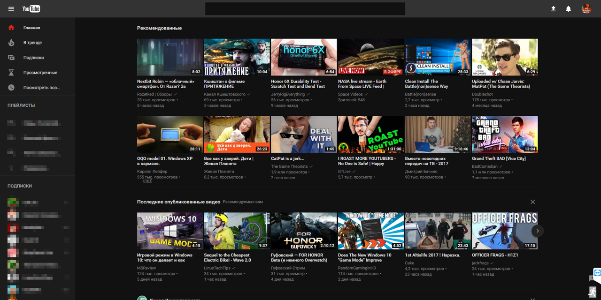601x300 pixels.
Task: Play the Chase Jarvis Uploaded thumbnail
Action: point(505,57)
